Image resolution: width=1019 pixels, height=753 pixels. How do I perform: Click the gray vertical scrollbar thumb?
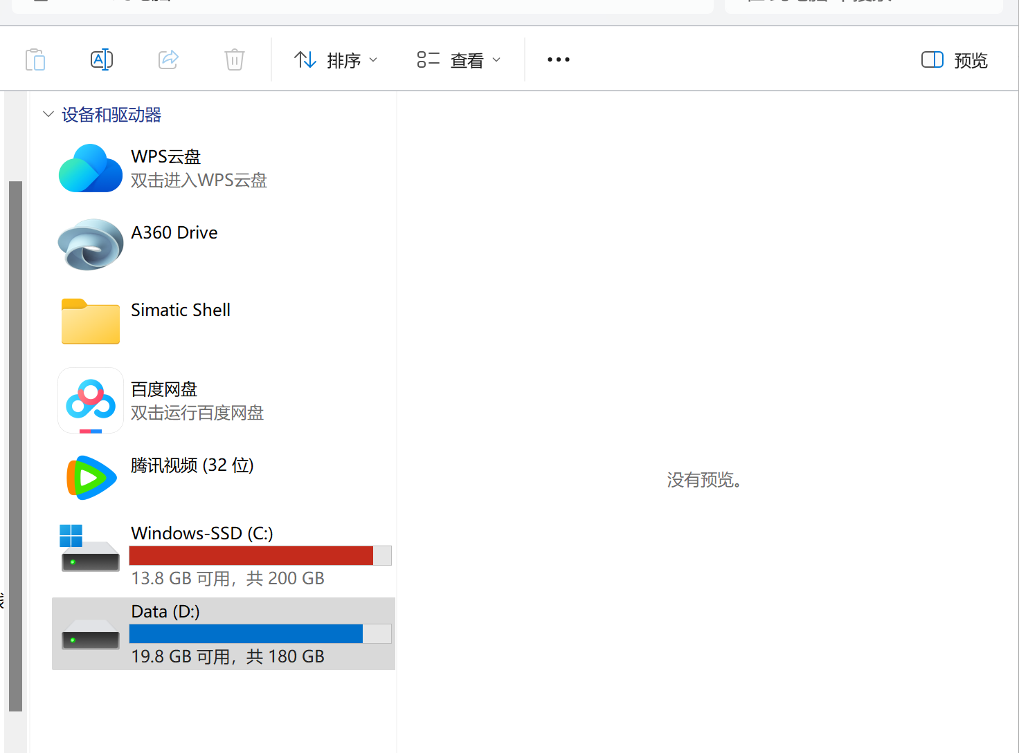pos(15,446)
